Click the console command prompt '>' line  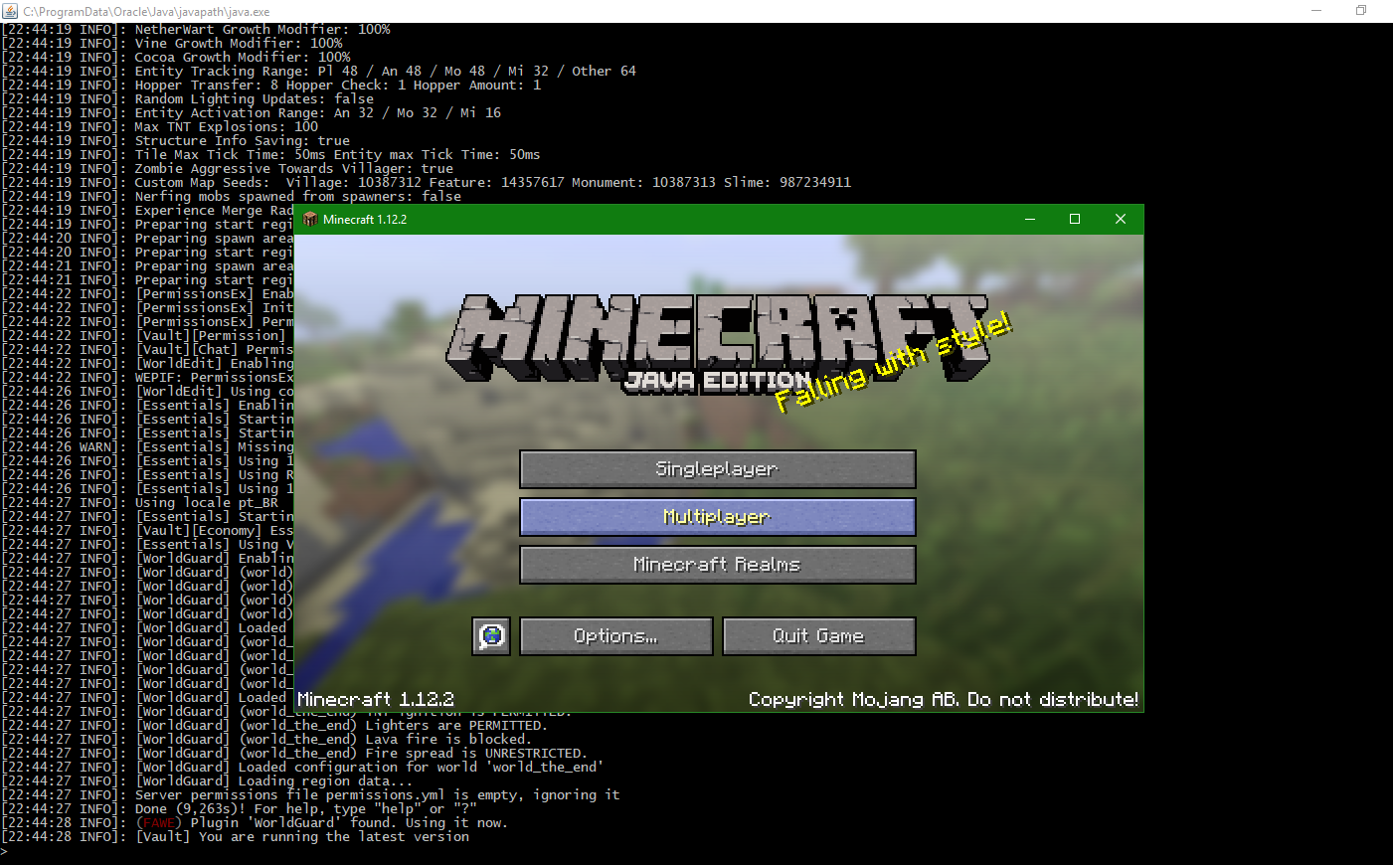click(x=4, y=850)
